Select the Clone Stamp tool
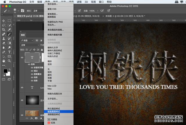Screen dimensions: 186x125 coord(3,39)
